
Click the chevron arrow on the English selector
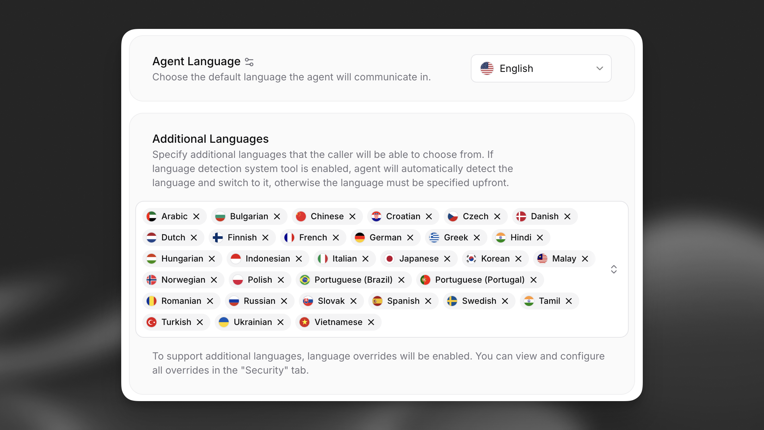pos(599,68)
